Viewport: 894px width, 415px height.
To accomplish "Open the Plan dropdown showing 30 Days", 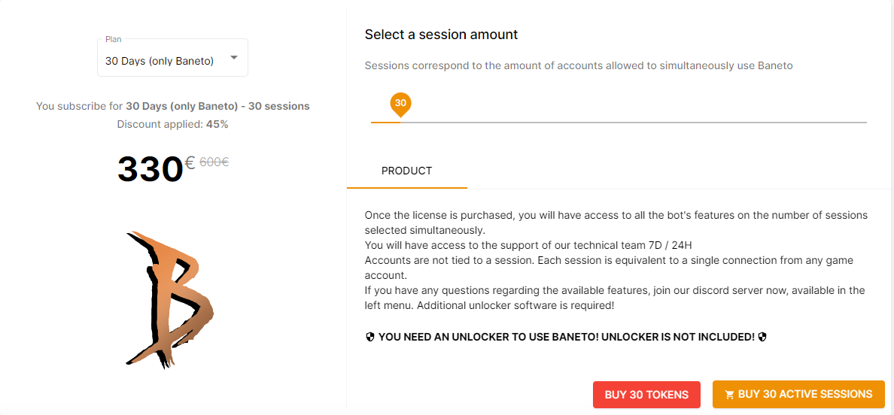I will click(x=172, y=57).
